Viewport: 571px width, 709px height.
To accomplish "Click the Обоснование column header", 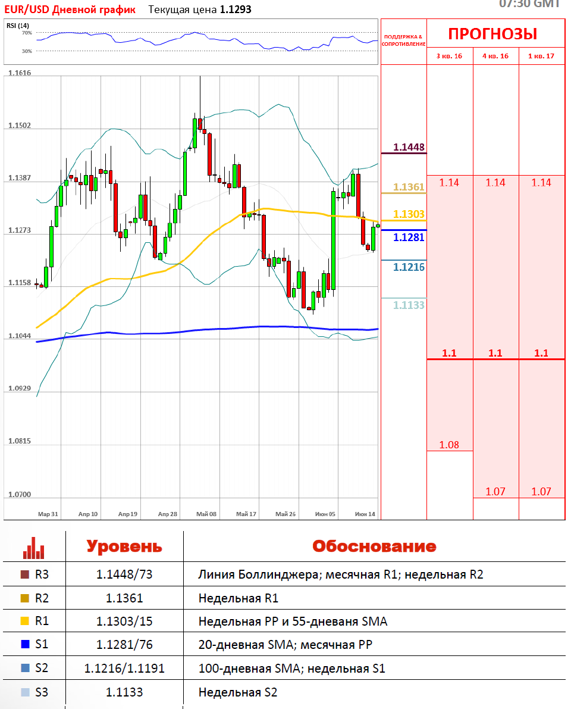I will (x=375, y=546).
